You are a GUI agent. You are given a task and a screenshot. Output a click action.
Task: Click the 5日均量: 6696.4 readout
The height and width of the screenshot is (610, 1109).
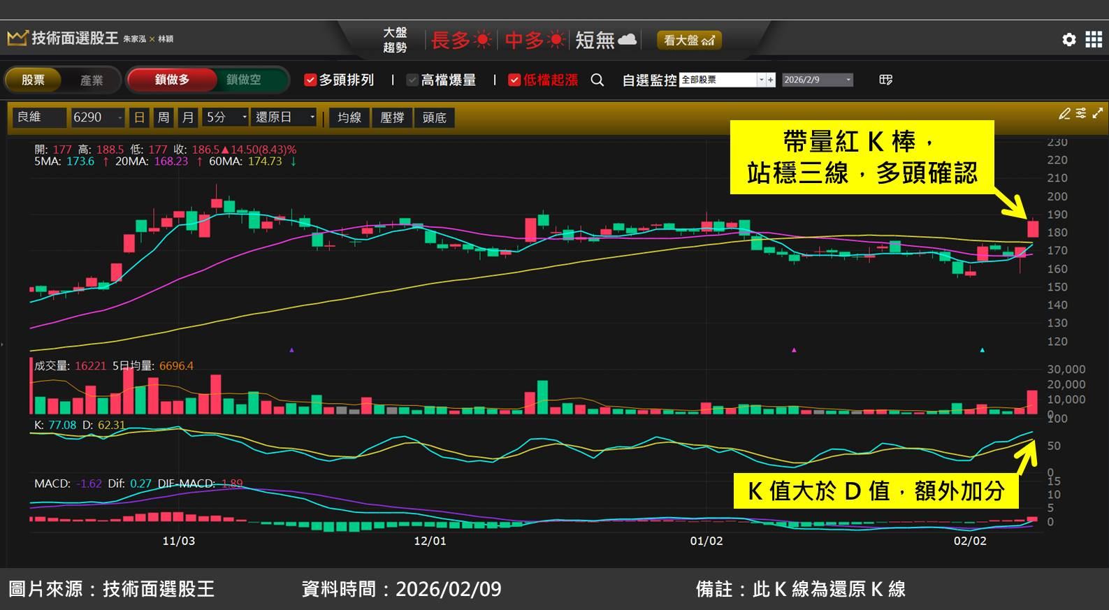(x=153, y=365)
